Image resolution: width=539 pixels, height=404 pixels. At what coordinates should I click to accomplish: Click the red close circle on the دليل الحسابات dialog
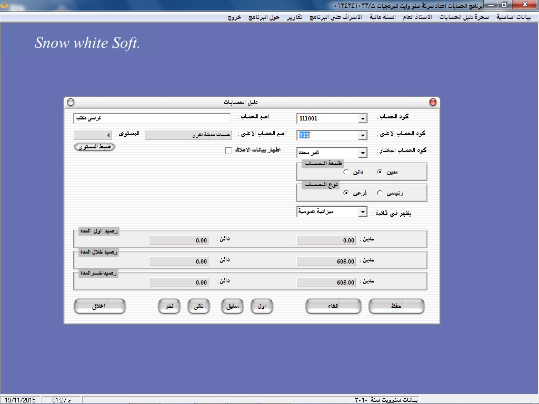coord(433,102)
